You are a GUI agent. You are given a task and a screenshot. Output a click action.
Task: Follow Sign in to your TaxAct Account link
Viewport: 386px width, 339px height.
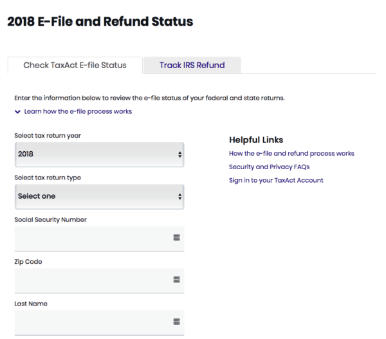tap(276, 181)
